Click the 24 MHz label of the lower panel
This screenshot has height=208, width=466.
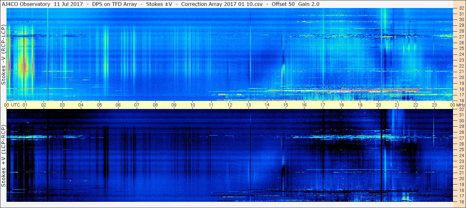pos(461,155)
